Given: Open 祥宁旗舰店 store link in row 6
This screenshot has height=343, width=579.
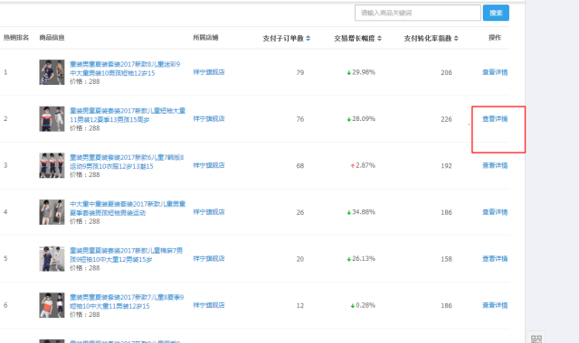Looking at the screenshot, I should click(209, 305).
